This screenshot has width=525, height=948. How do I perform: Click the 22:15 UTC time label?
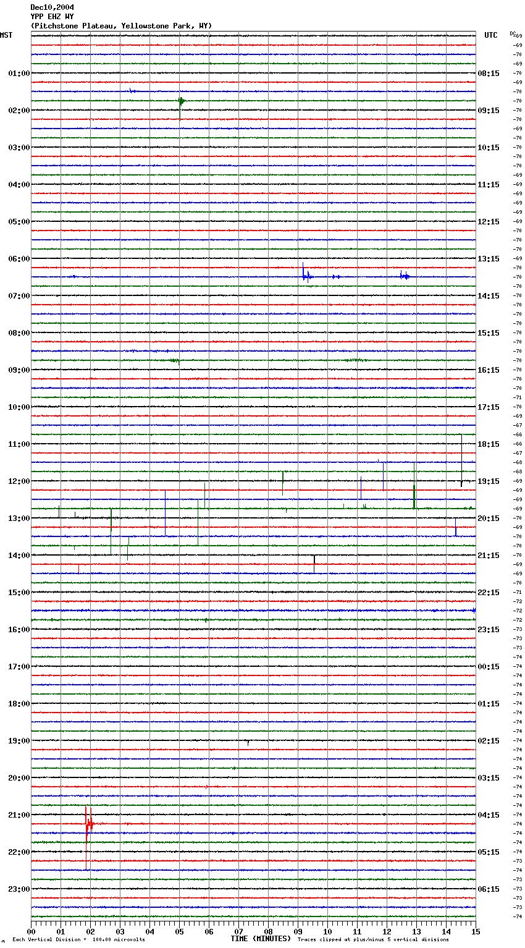click(x=489, y=593)
